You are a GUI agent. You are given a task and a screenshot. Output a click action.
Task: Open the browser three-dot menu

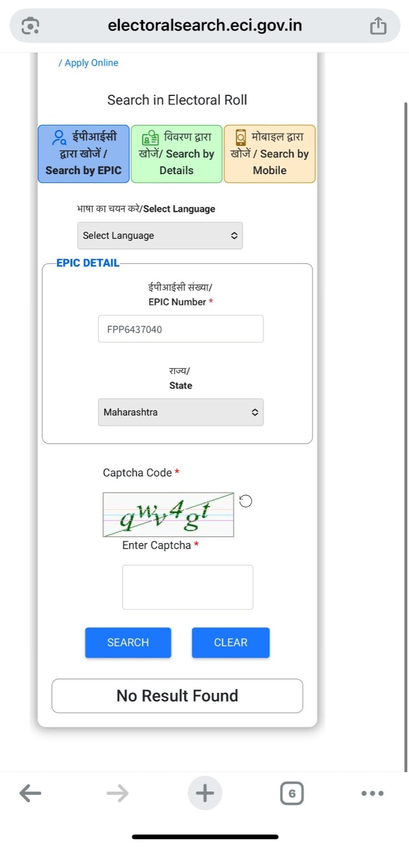(x=372, y=793)
